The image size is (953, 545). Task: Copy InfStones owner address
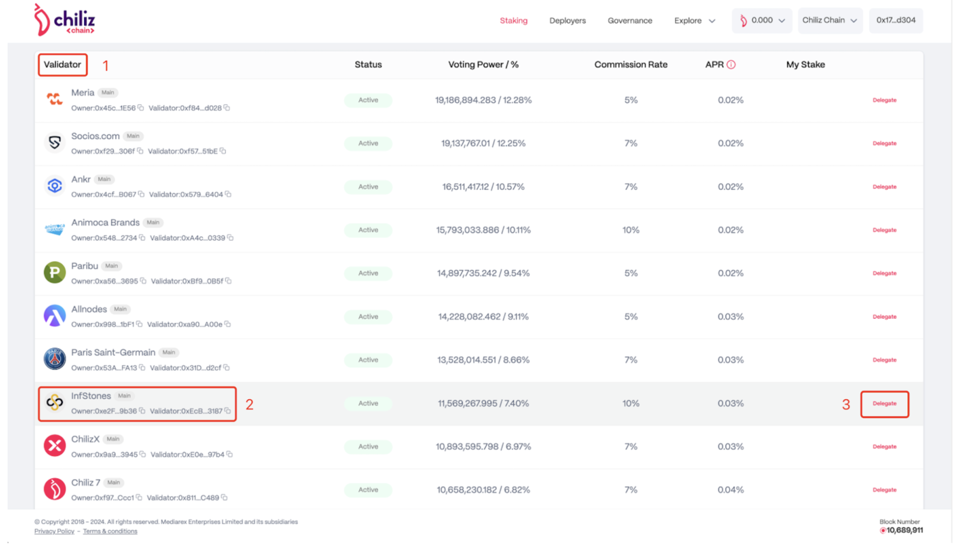142,411
